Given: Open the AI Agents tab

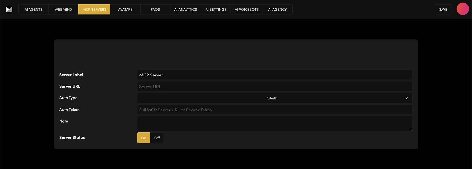Looking at the screenshot, I should [33, 9].
